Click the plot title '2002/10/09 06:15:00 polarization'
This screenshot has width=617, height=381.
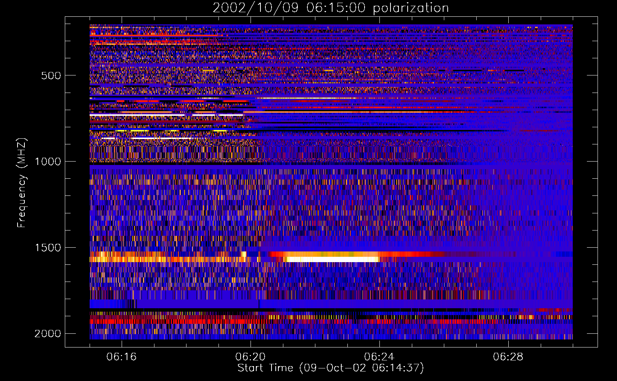(331, 8)
